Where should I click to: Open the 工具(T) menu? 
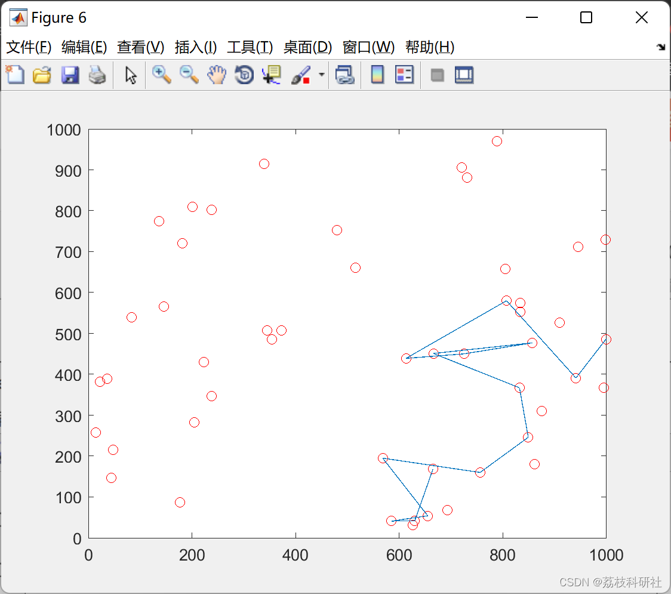250,47
